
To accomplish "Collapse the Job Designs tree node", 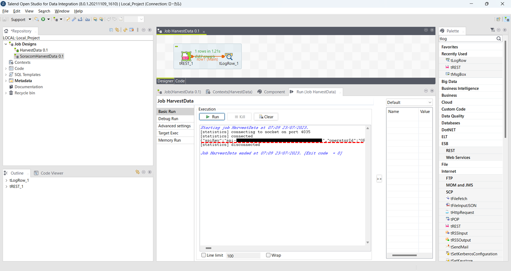I will coord(5,44).
